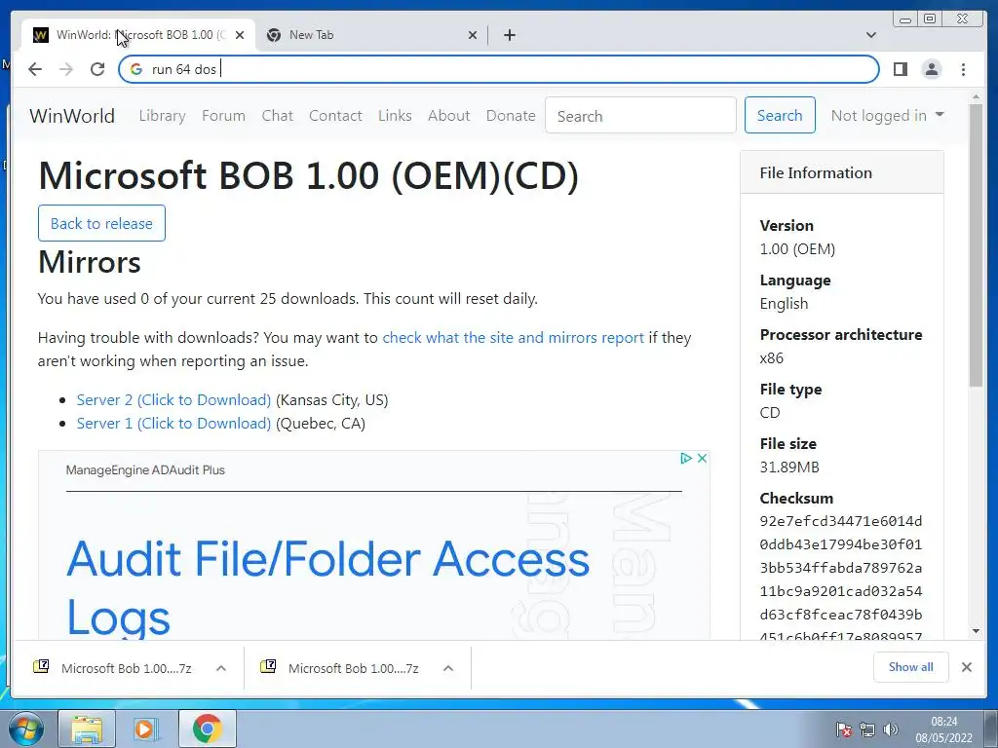Open the Windows Start menu orb

(26, 729)
